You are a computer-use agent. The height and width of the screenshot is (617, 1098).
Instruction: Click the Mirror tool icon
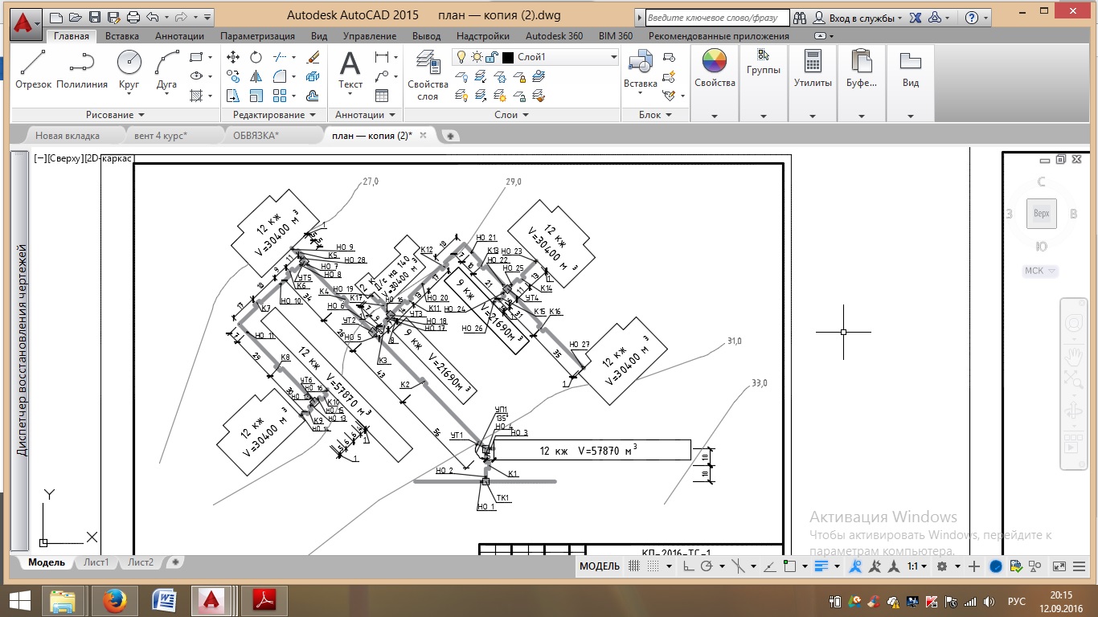tap(256, 76)
